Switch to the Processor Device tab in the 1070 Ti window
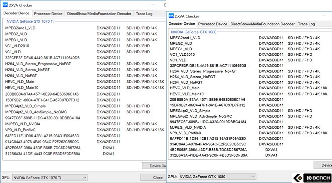332x183 pixels. [x=48, y=14]
